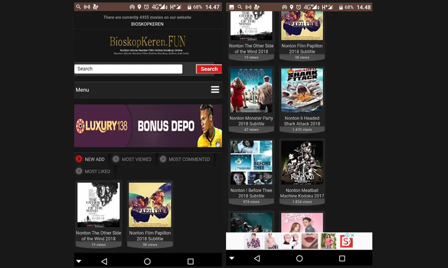
Task: Open 'Nonton The Other Side of the Wind 2018' title in left screen
Action: [99, 236]
